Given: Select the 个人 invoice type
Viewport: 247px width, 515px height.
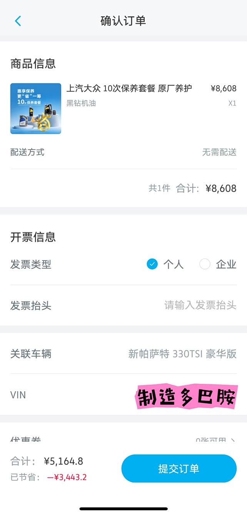Looking at the screenshot, I should 152,264.
